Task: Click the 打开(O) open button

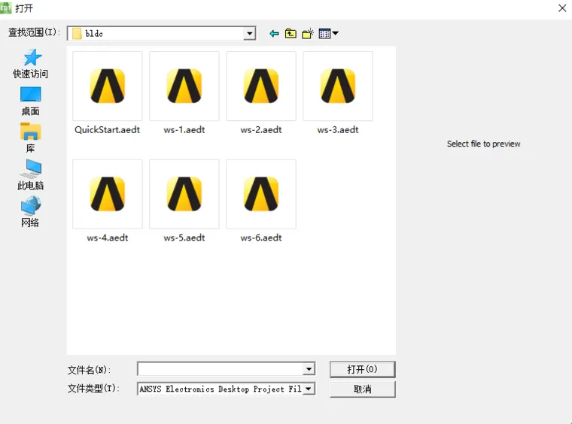Action: [x=362, y=369]
